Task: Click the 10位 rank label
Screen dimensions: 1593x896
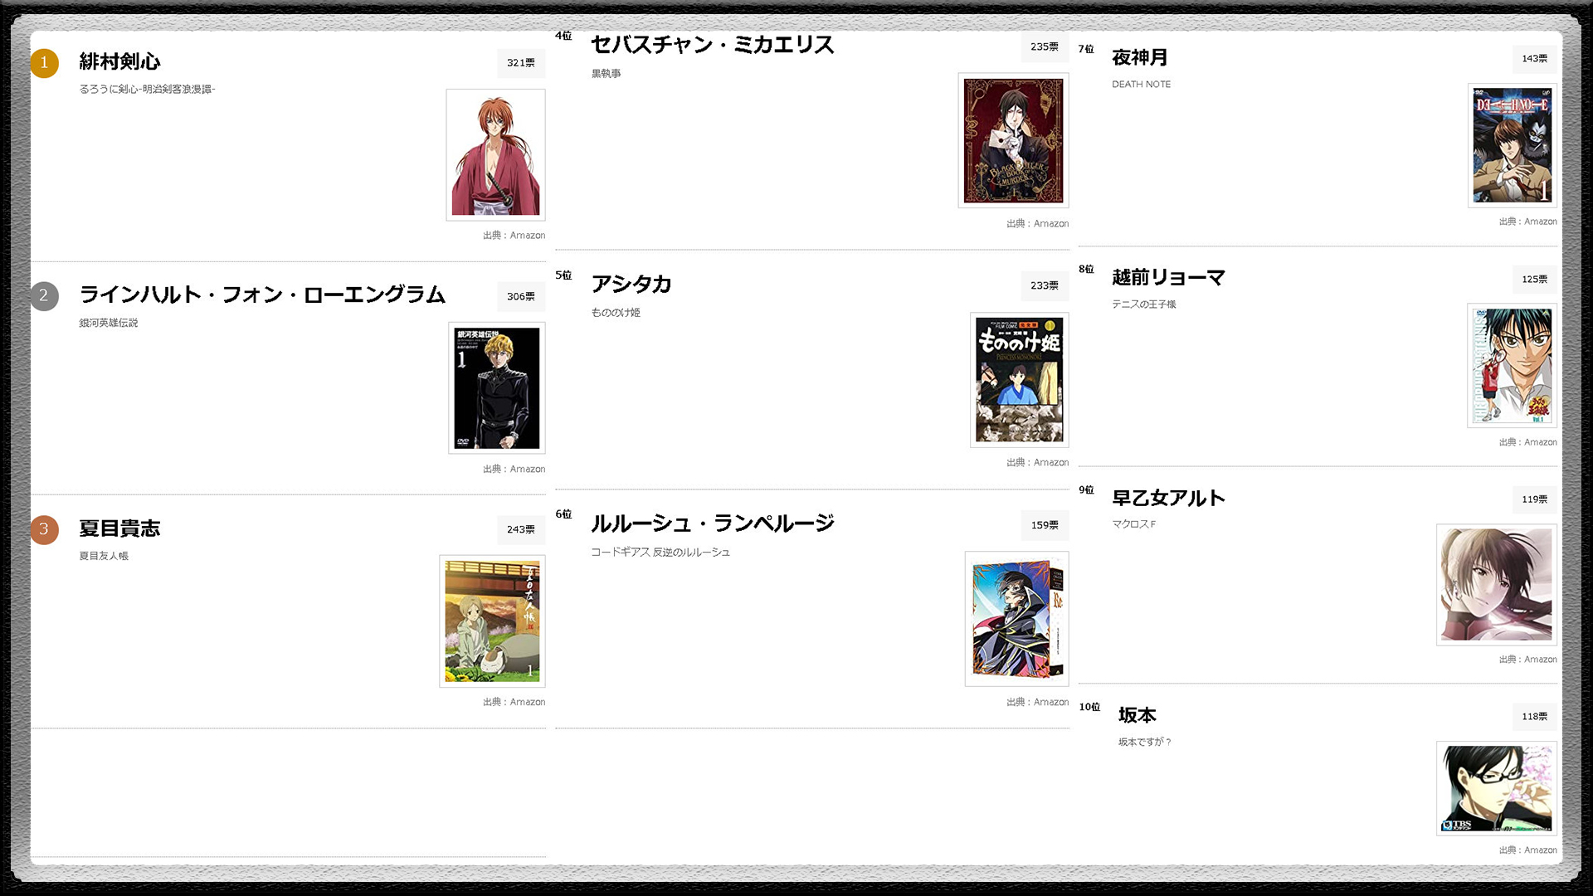Action: point(1089,707)
